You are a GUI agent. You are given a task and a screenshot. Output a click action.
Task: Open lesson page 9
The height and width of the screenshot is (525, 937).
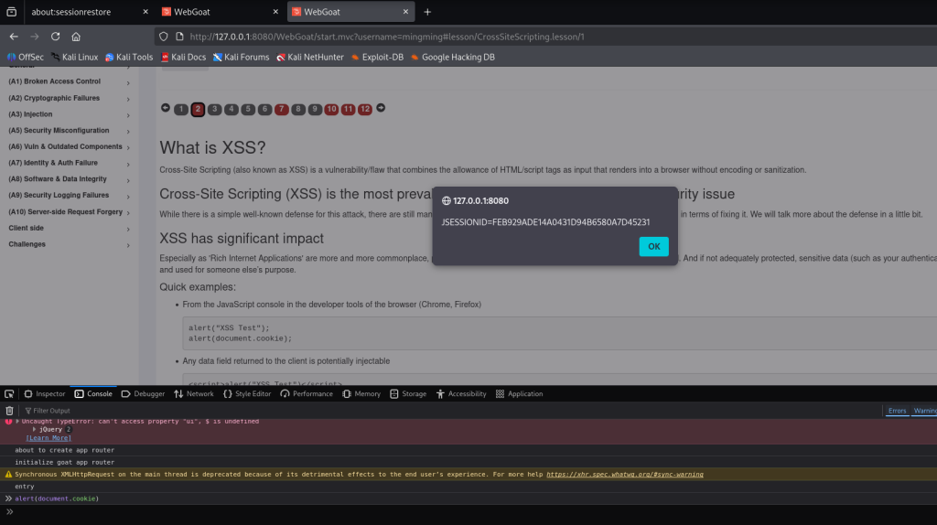point(315,110)
